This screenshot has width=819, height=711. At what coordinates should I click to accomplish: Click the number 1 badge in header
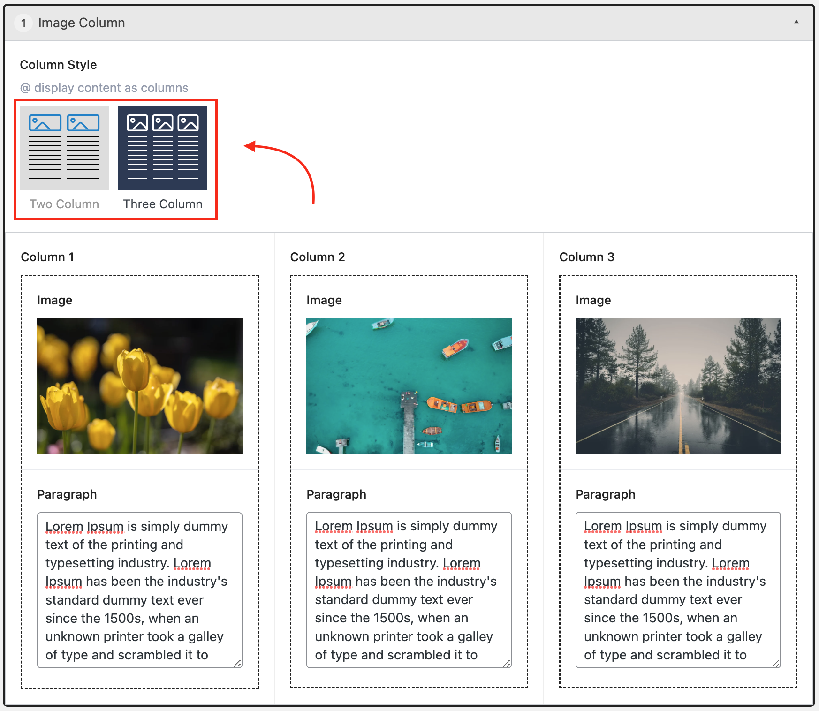tap(23, 23)
